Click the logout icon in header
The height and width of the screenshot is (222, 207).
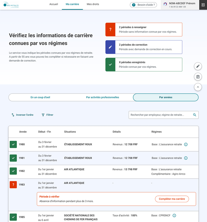point(203,5)
